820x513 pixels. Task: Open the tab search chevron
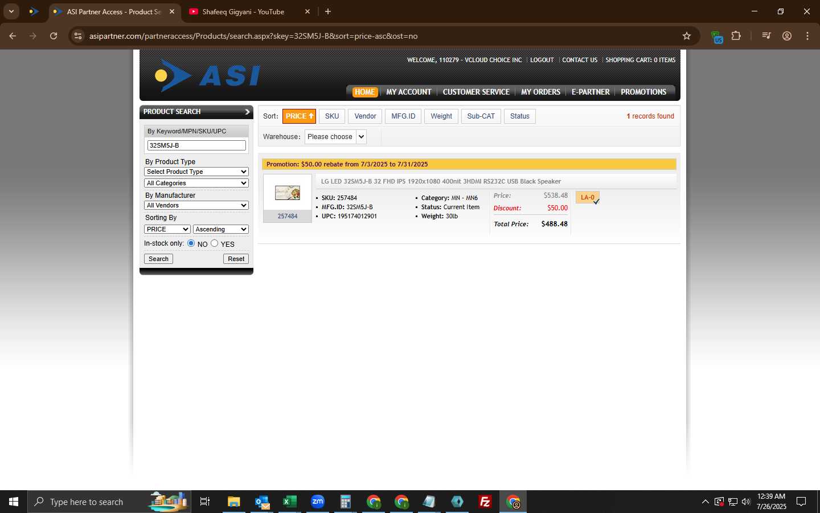point(11,11)
